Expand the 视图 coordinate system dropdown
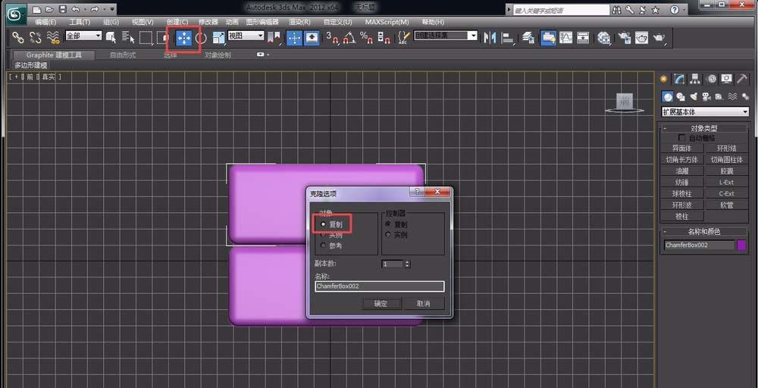This screenshot has height=388, width=758. click(246, 36)
